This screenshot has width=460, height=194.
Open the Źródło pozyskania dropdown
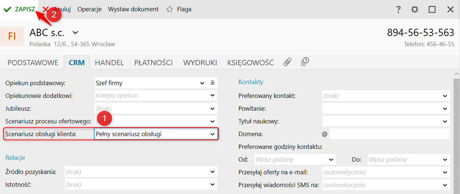212,172
